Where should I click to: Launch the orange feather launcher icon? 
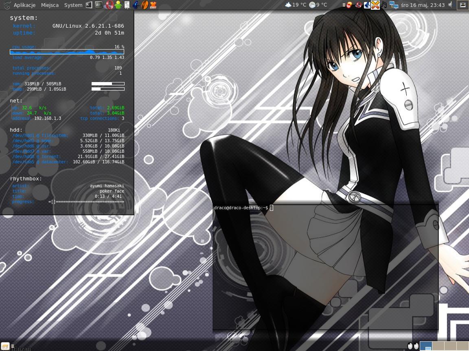click(x=145, y=5)
